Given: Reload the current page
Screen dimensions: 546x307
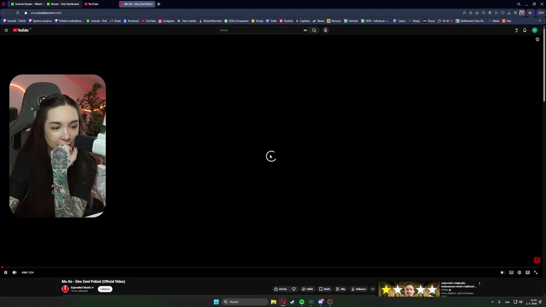Looking at the screenshot, I should [x=17, y=13].
